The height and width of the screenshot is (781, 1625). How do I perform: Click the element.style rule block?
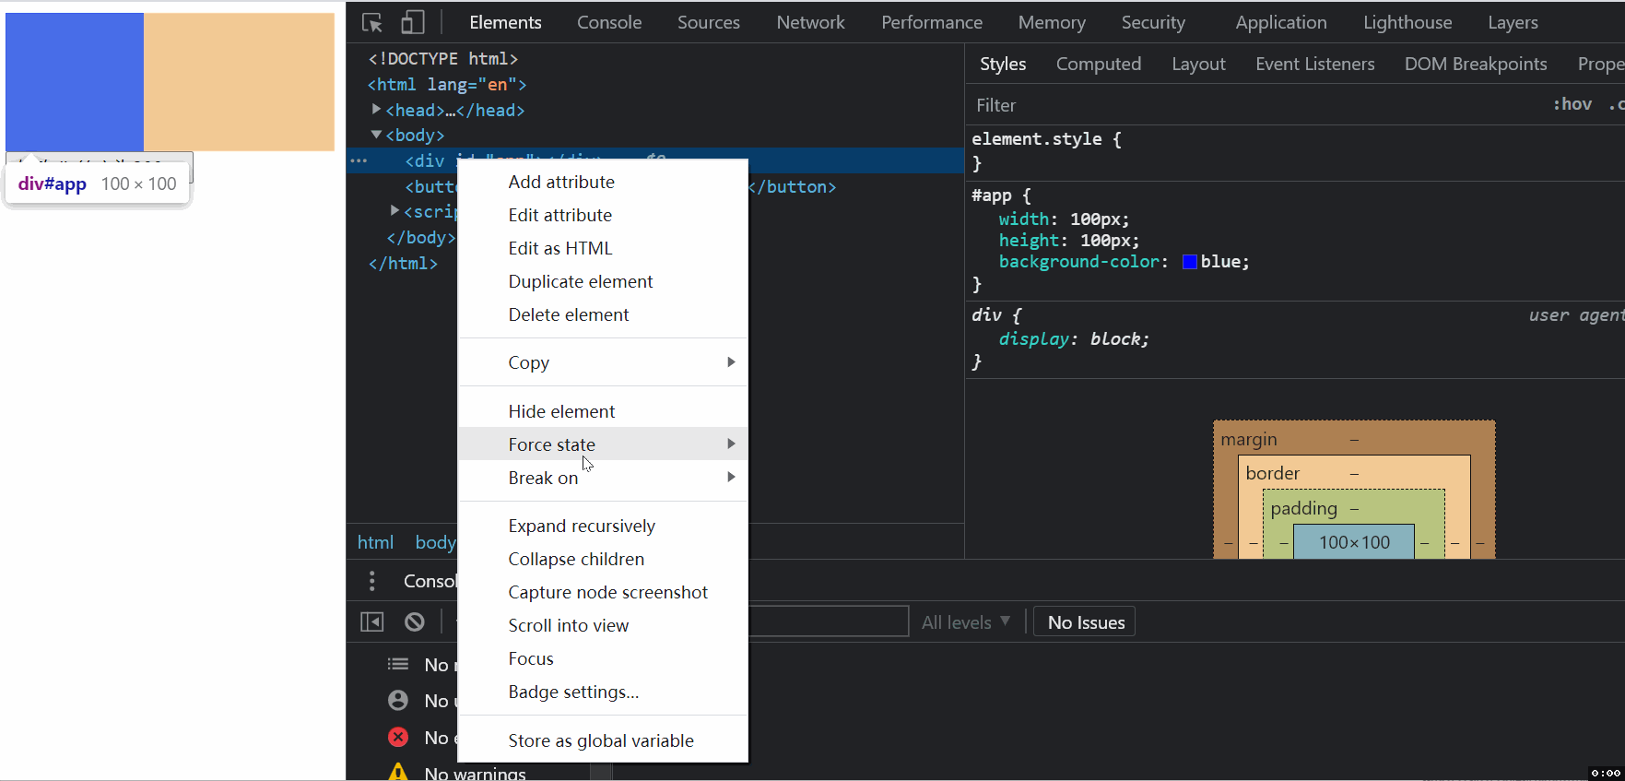pos(1295,151)
